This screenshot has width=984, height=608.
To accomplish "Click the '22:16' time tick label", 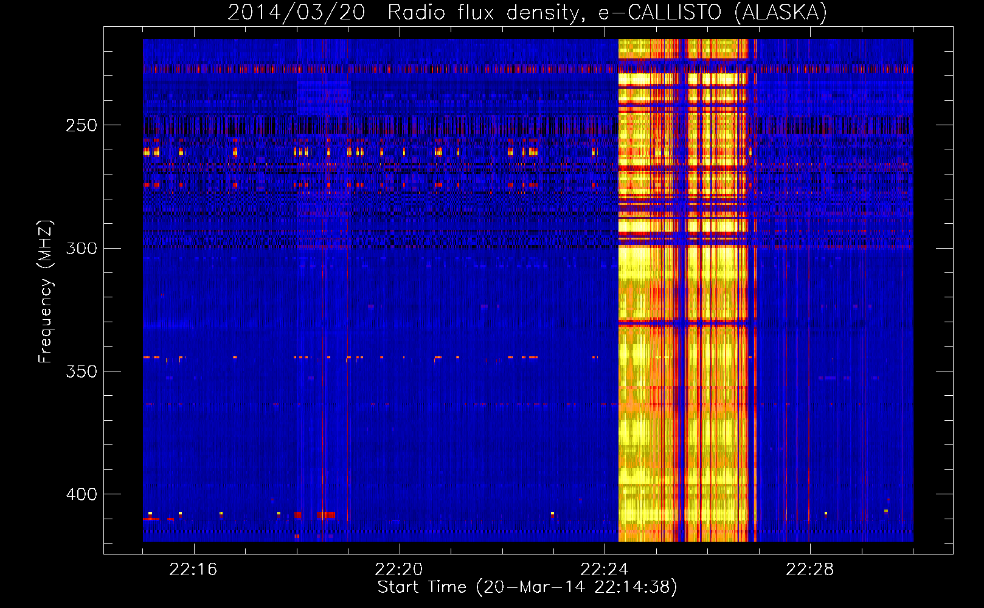I will [193, 570].
